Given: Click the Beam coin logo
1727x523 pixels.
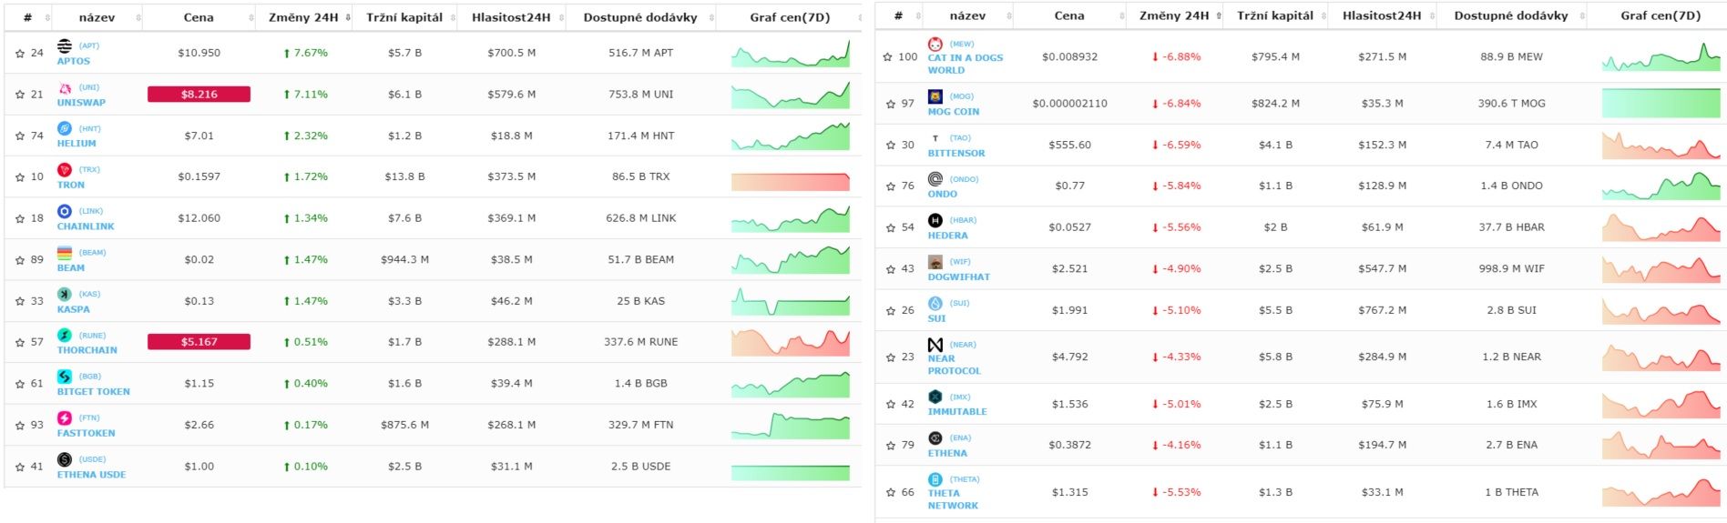Looking at the screenshot, I should [65, 253].
